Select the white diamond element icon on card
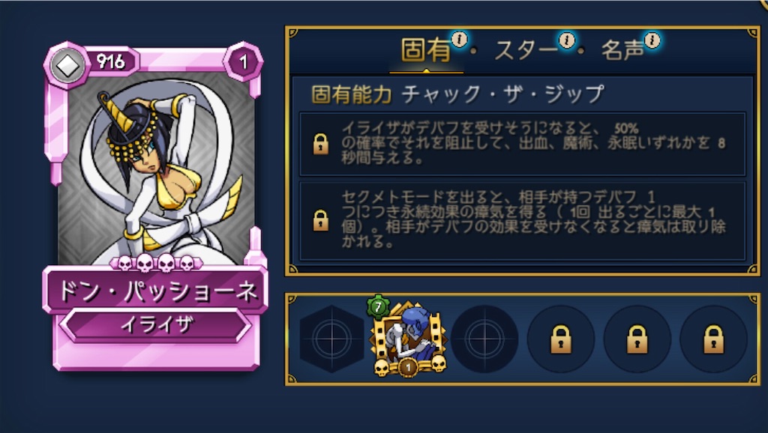 [x=67, y=66]
